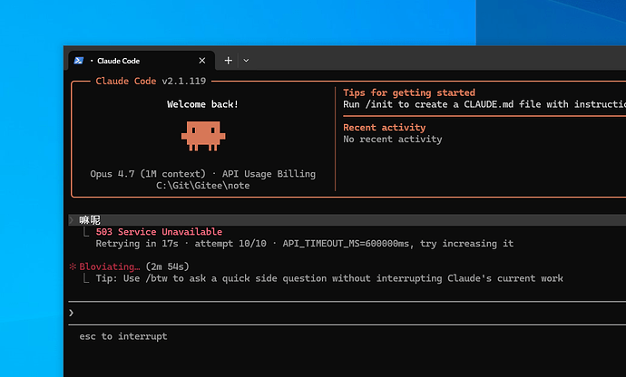The height and width of the screenshot is (377, 626).
Task: Click the Claude Code v2.1.119 title text
Action: (151, 81)
